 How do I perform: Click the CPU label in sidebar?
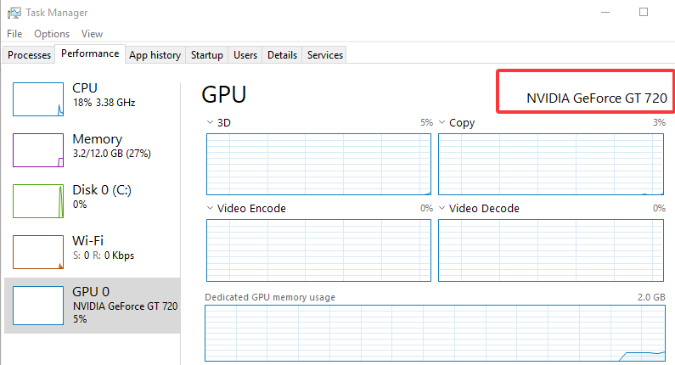coord(85,87)
